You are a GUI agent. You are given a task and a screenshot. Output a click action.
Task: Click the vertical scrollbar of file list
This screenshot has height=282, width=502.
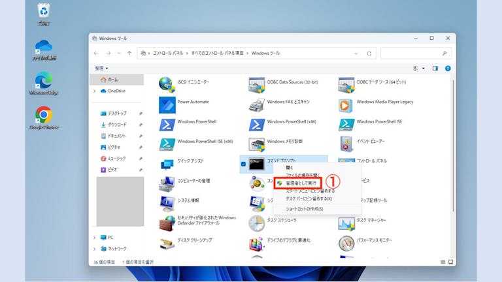coord(453,146)
